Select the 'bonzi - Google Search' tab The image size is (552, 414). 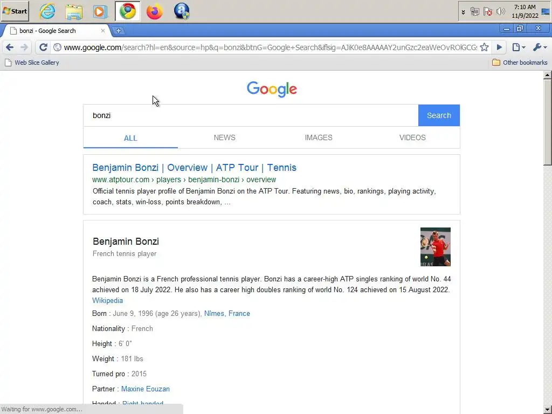(x=56, y=31)
